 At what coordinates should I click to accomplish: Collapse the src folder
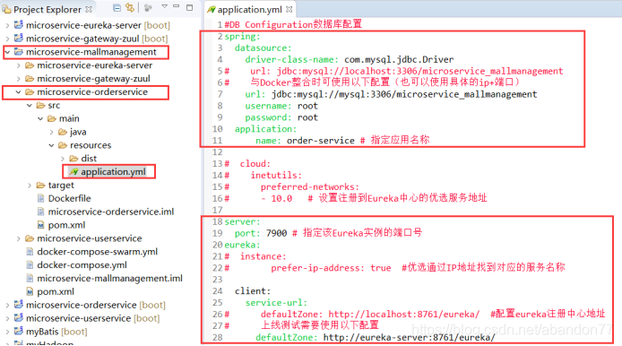(x=30, y=106)
